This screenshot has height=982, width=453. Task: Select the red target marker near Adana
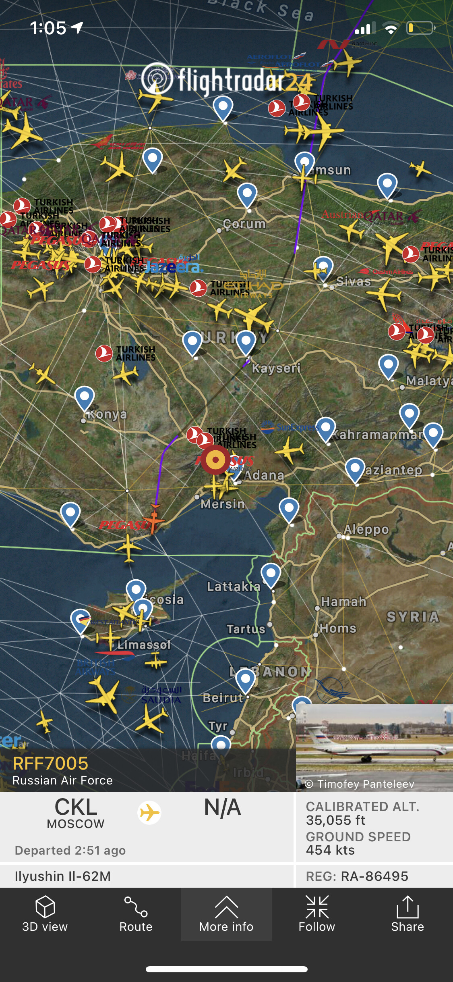click(x=215, y=460)
